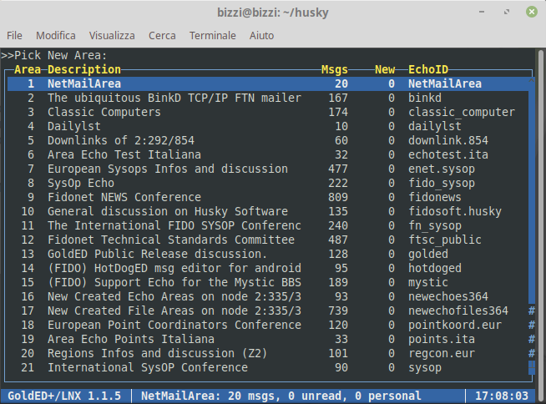Click GoldED+/LNX 1.1.5 status label
546x404 pixels.
64,396
